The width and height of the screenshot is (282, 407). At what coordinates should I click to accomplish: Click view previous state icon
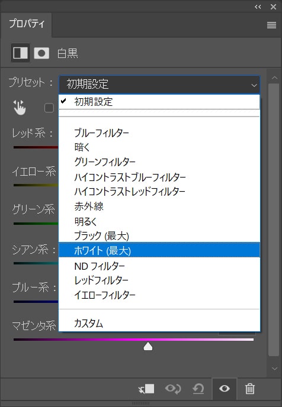(173, 389)
